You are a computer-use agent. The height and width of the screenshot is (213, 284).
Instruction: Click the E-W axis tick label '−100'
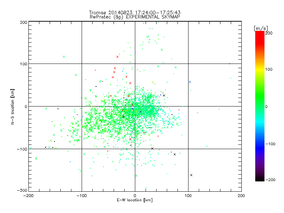click(82, 196)
